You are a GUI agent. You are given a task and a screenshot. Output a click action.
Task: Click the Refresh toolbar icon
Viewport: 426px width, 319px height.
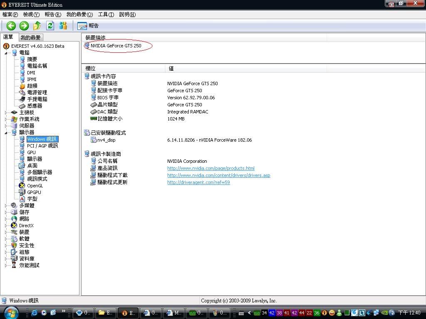[x=50, y=26]
